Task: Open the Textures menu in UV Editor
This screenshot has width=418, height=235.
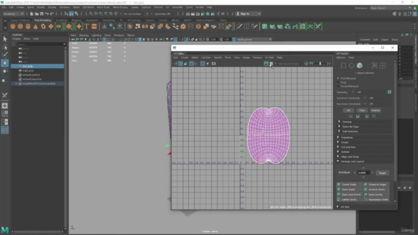Action: tap(257, 57)
